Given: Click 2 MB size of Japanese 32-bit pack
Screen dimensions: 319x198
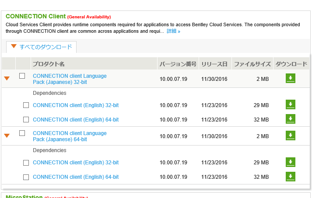Looking at the screenshot, I should pyautogui.click(x=263, y=79).
